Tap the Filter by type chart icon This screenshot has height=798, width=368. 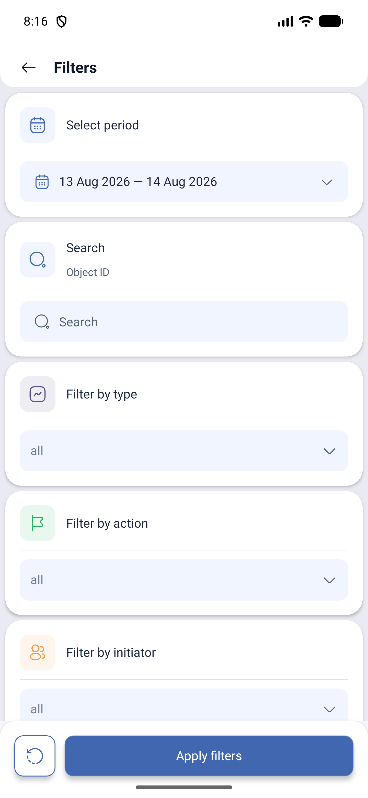point(38,394)
